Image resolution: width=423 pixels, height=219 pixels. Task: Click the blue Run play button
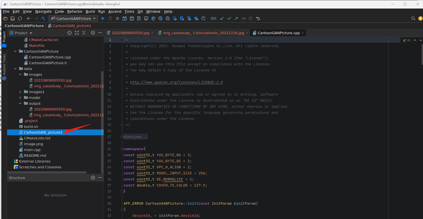click(103, 18)
